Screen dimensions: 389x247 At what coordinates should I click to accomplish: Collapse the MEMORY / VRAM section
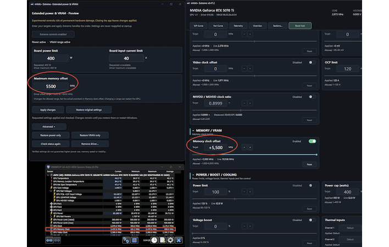193,131
